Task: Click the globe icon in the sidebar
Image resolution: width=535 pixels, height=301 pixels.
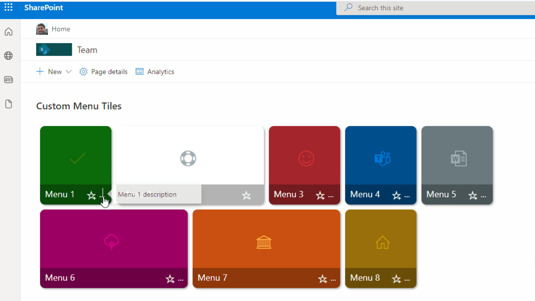Action: (x=8, y=55)
